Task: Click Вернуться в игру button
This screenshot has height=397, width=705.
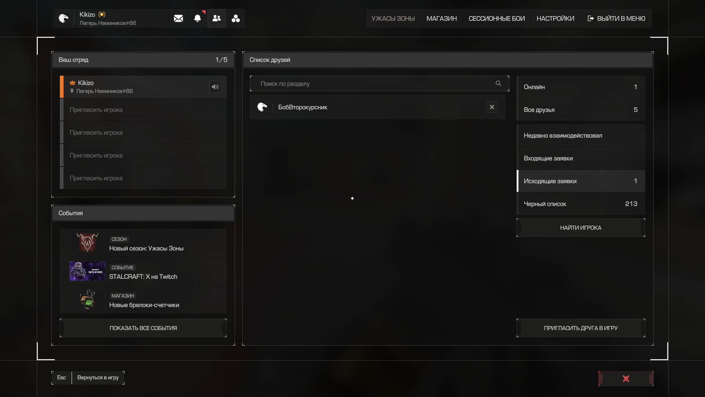Action: pos(98,378)
